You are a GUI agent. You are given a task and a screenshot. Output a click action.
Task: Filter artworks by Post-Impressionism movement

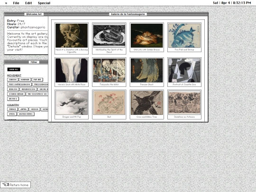click(19, 84)
